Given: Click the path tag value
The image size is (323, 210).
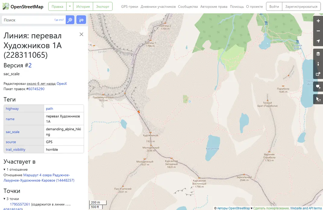Looking at the screenshot, I should pyautogui.click(x=49, y=109).
